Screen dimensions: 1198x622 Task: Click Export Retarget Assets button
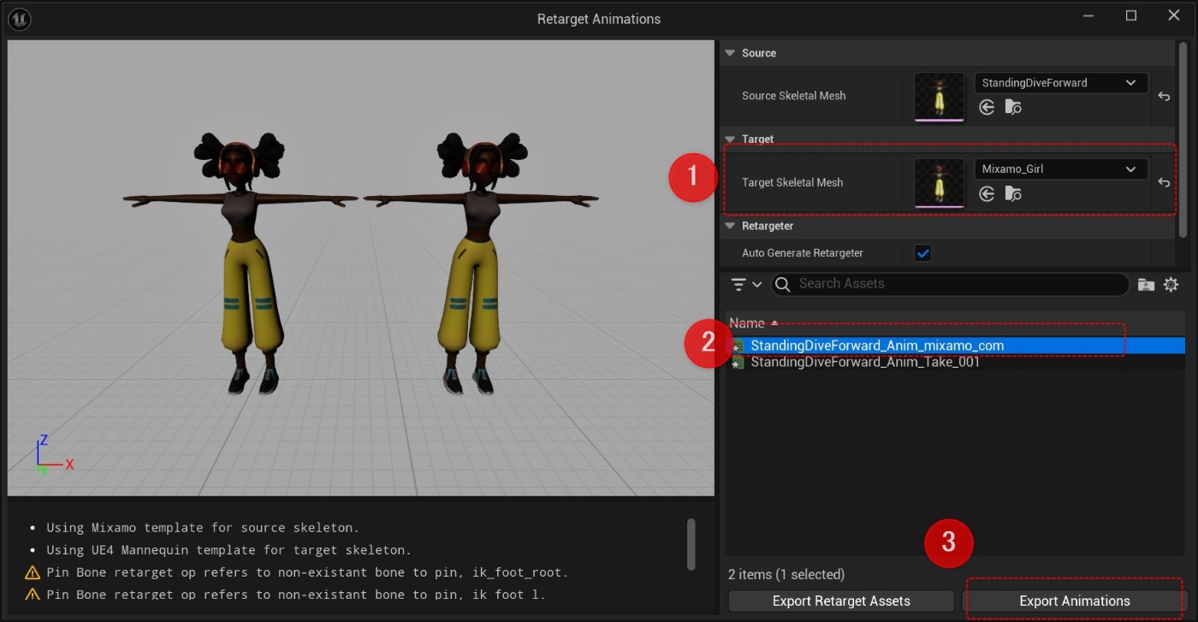click(x=841, y=601)
